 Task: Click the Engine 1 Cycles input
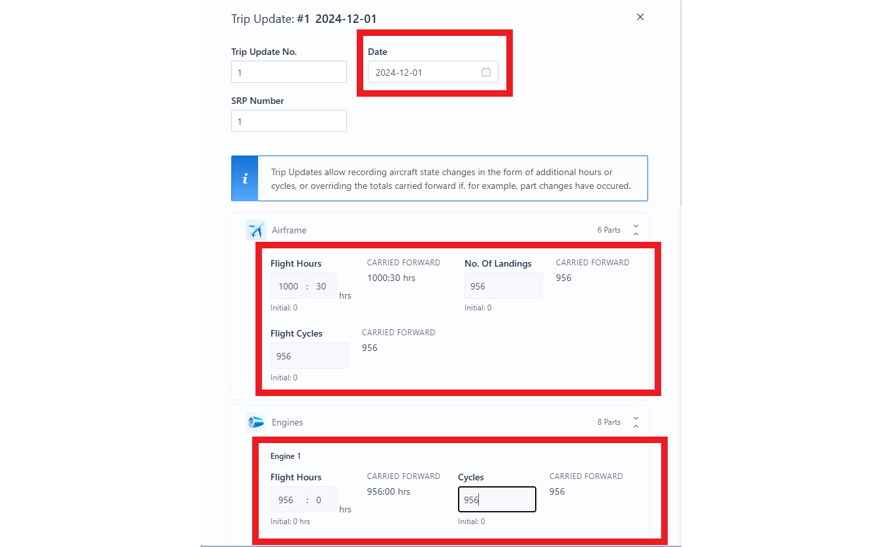(x=497, y=500)
